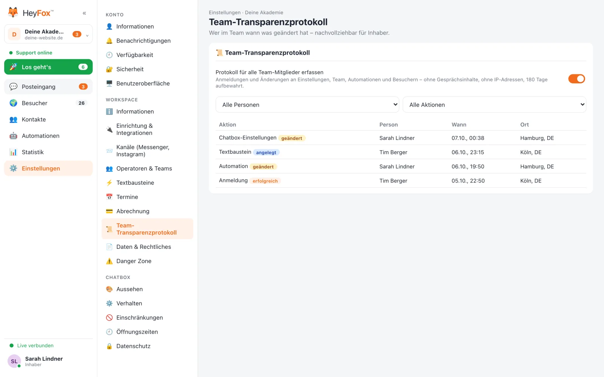Open the Posteingang chat bubble icon
Screen dimensions: 604x377
pyautogui.click(x=13, y=87)
